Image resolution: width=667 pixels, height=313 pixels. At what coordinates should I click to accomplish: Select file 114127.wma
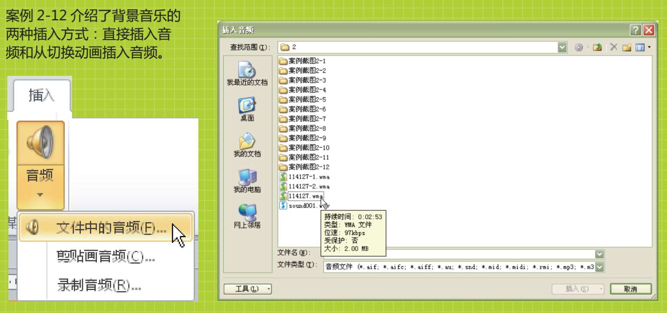click(301, 196)
